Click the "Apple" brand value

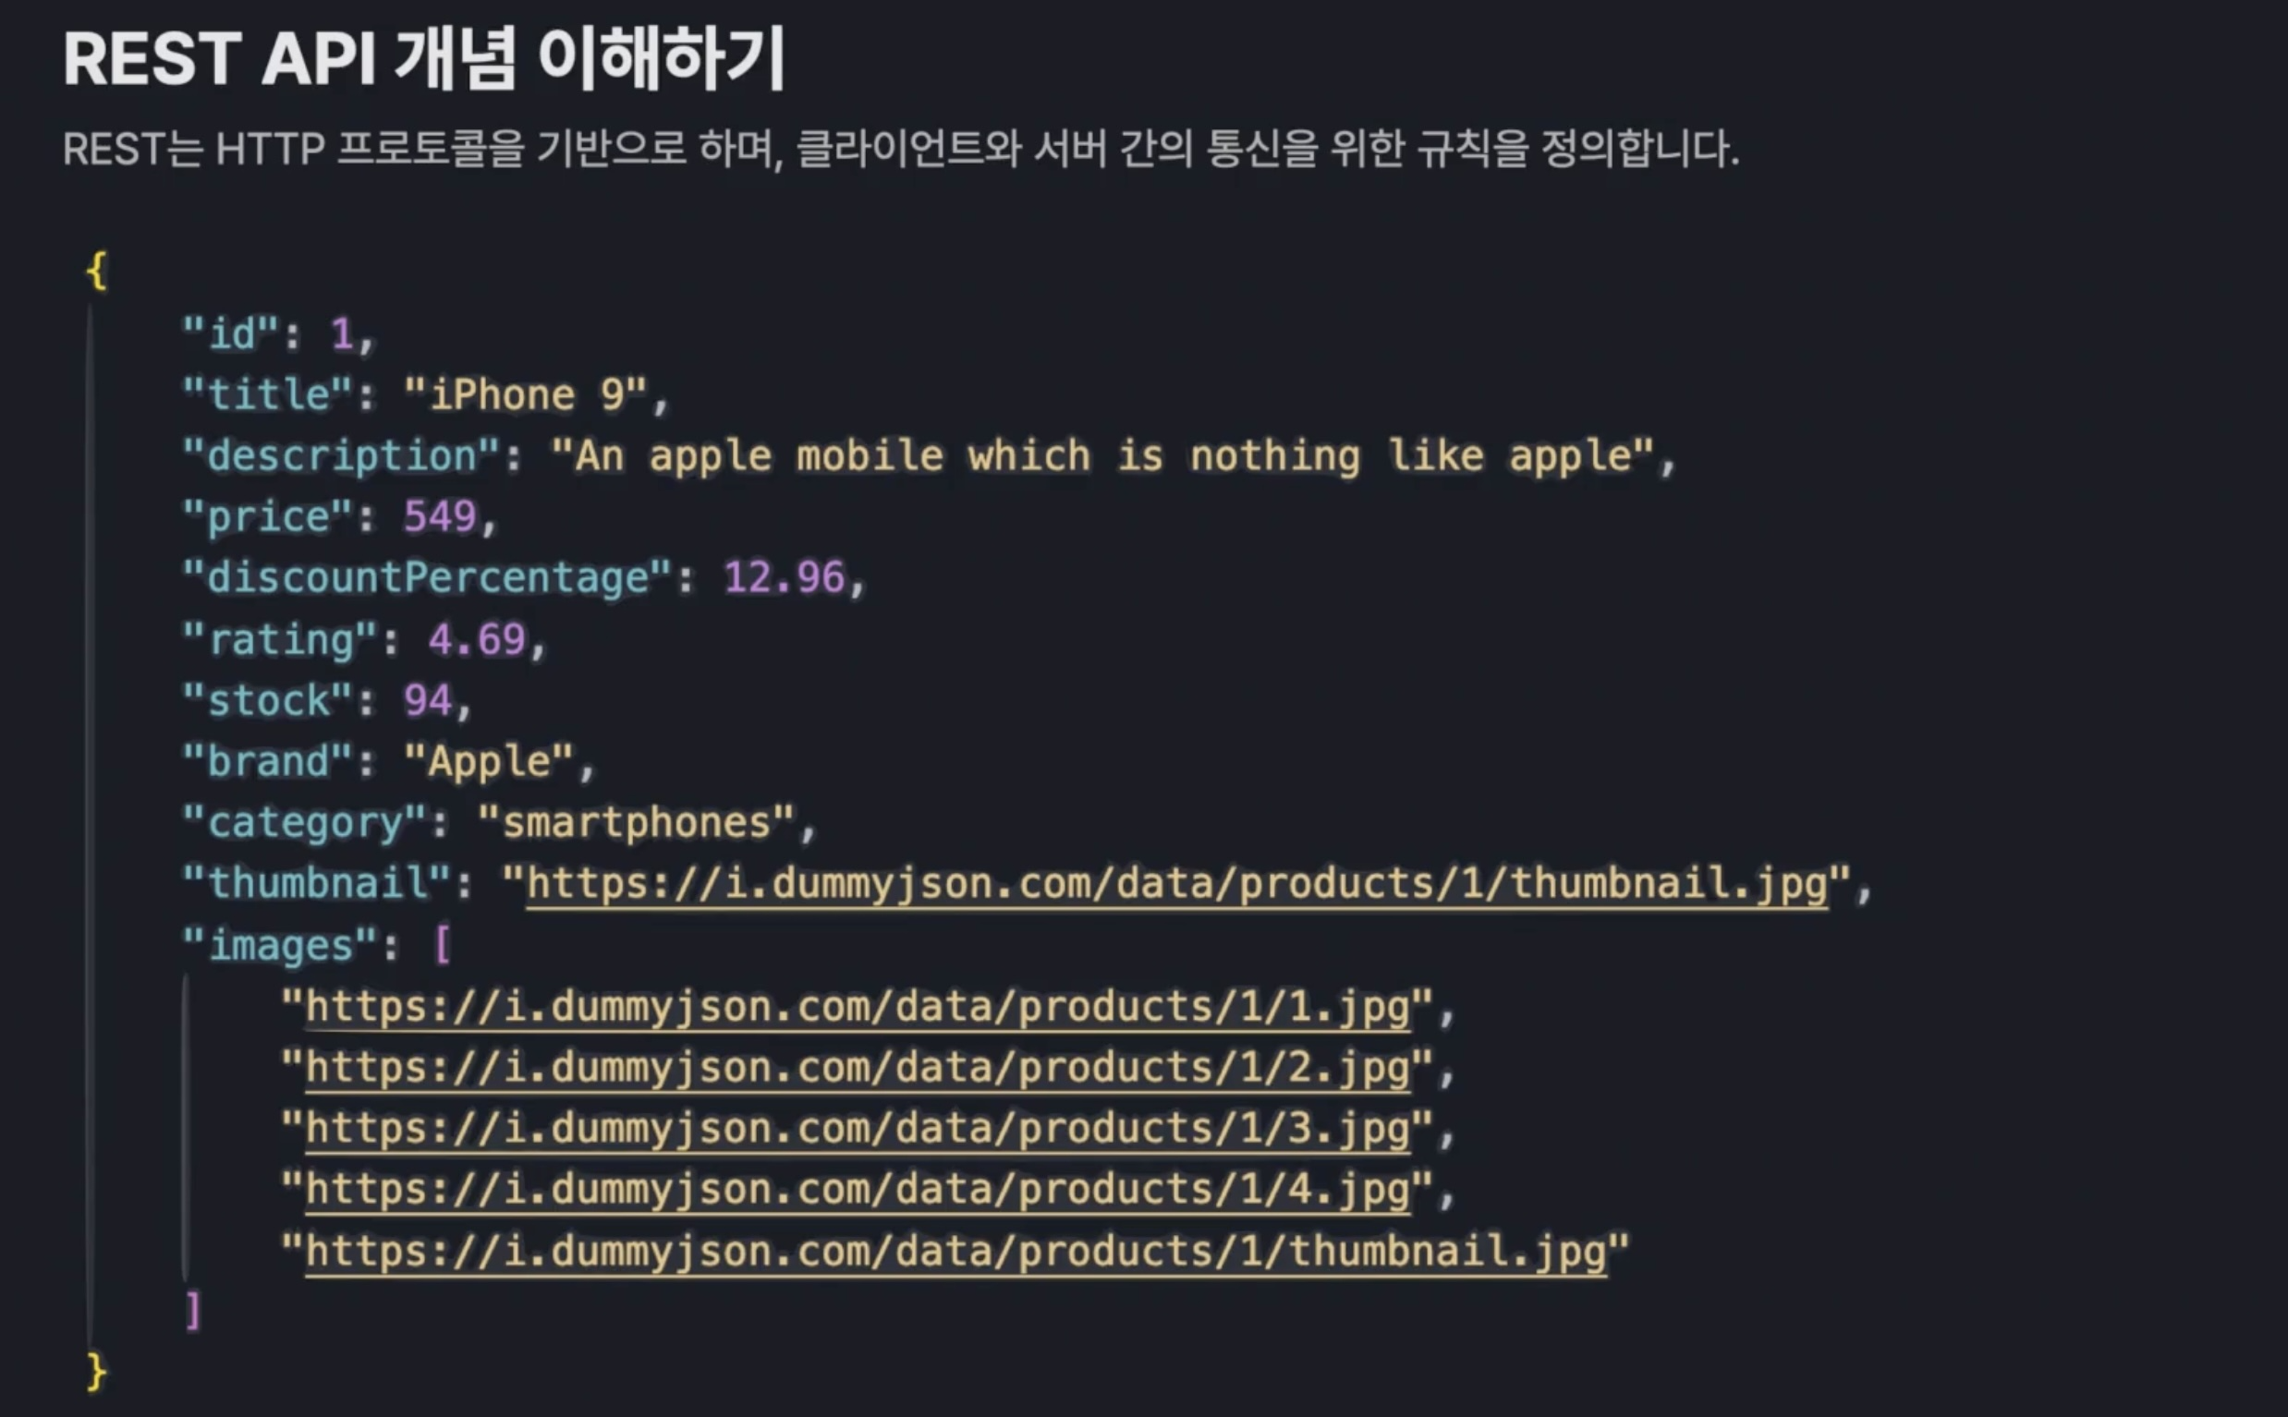(488, 761)
